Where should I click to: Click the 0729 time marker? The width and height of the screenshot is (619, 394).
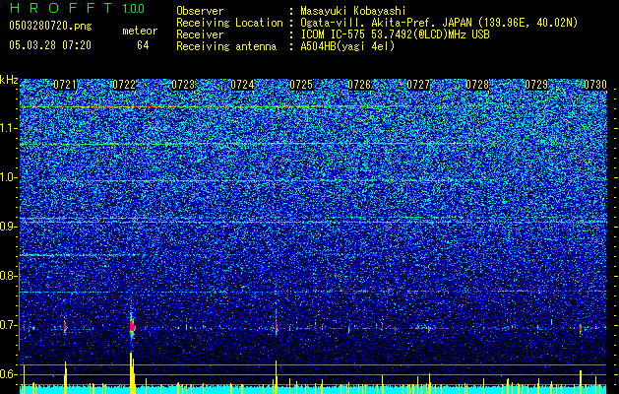536,85
